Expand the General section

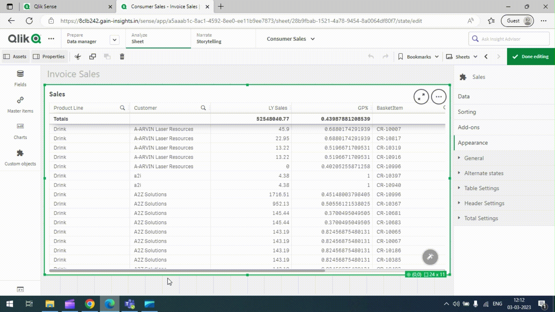click(504, 158)
